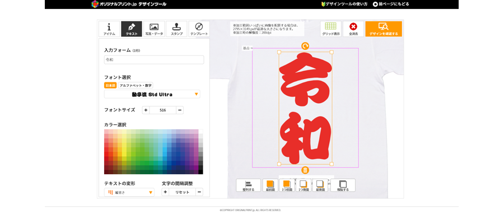Open the 勘亭流 Std Ultra font dropdown
This screenshot has width=504, height=219.
pos(152,94)
